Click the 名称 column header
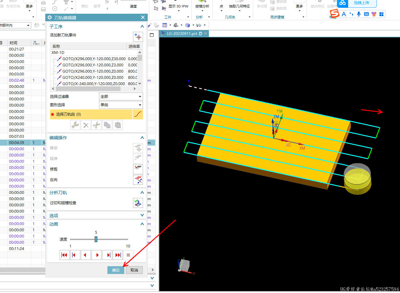The image size is (400, 293). [x=89, y=46]
